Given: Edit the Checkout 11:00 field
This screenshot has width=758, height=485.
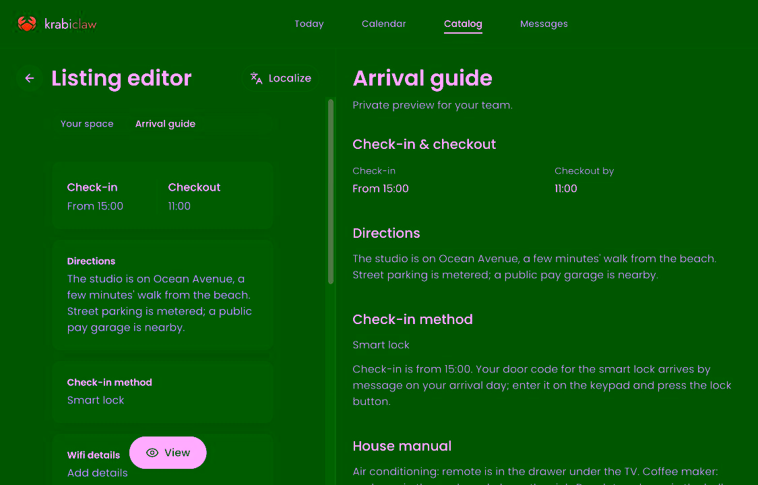Looking at the screenshot, I should tap(194, 196).
